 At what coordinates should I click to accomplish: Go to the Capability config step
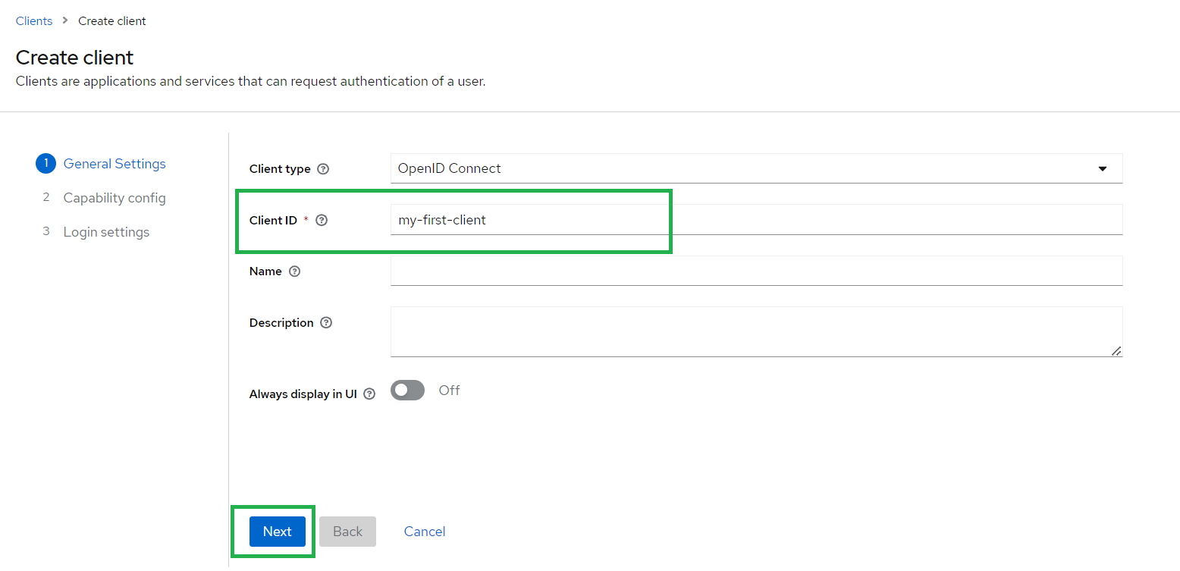(x=115, y=198)
